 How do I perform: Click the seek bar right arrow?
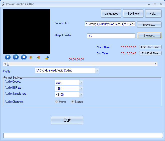(155, 64)
